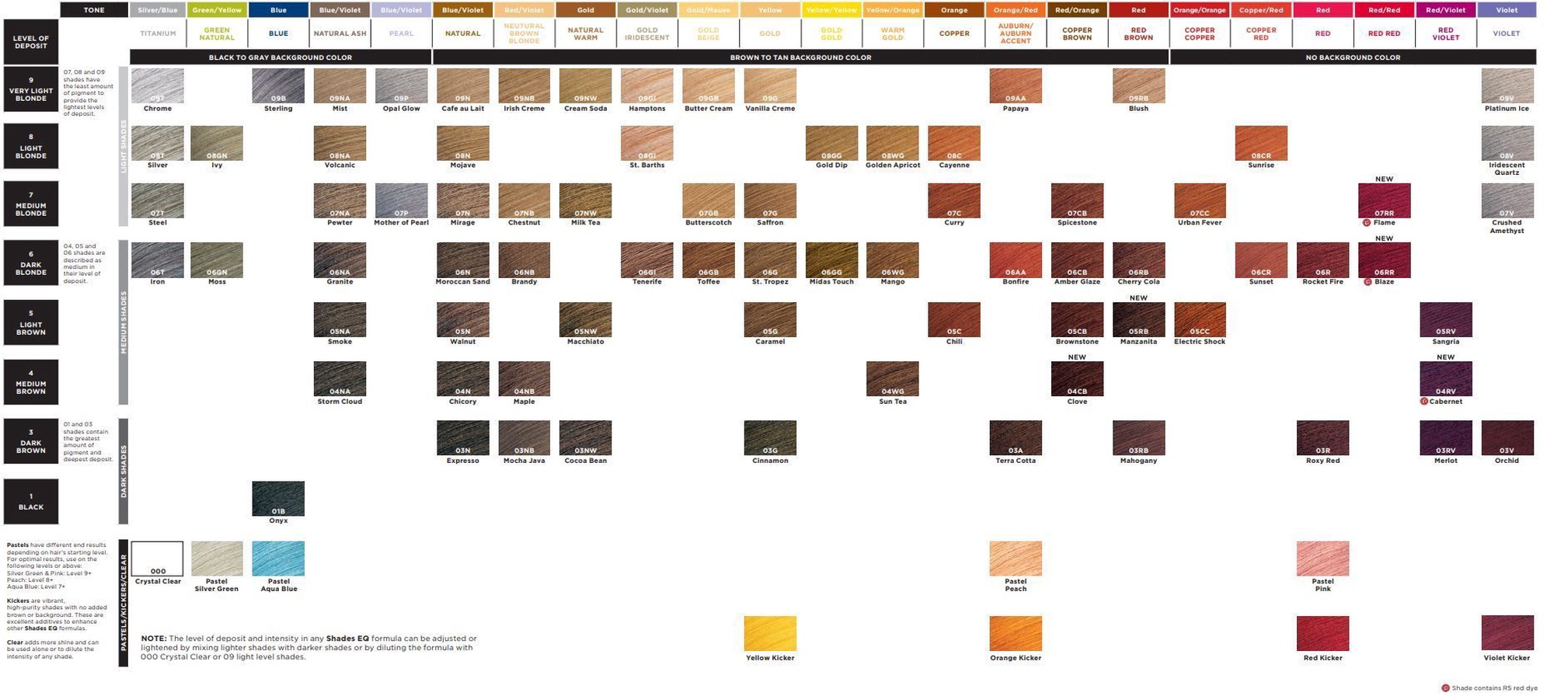Click the Pastel Pink swatch
Image resolution: width=1554 pixels, height=696 pixels.
pos(1322,559)
